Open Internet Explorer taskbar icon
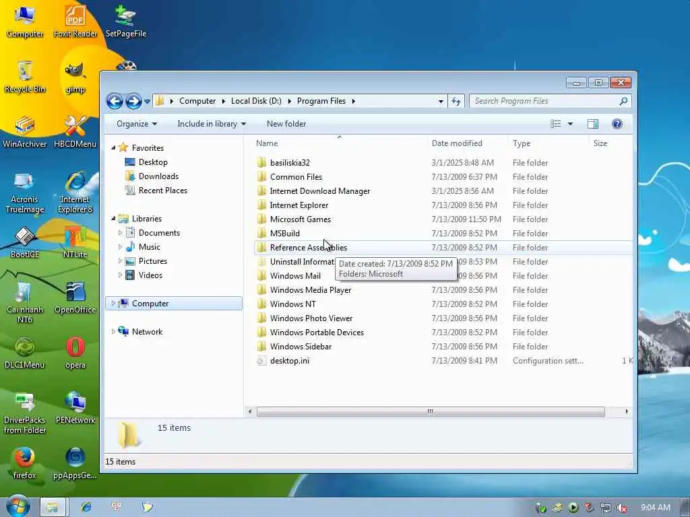690x517 pixels. coord(86,507)
